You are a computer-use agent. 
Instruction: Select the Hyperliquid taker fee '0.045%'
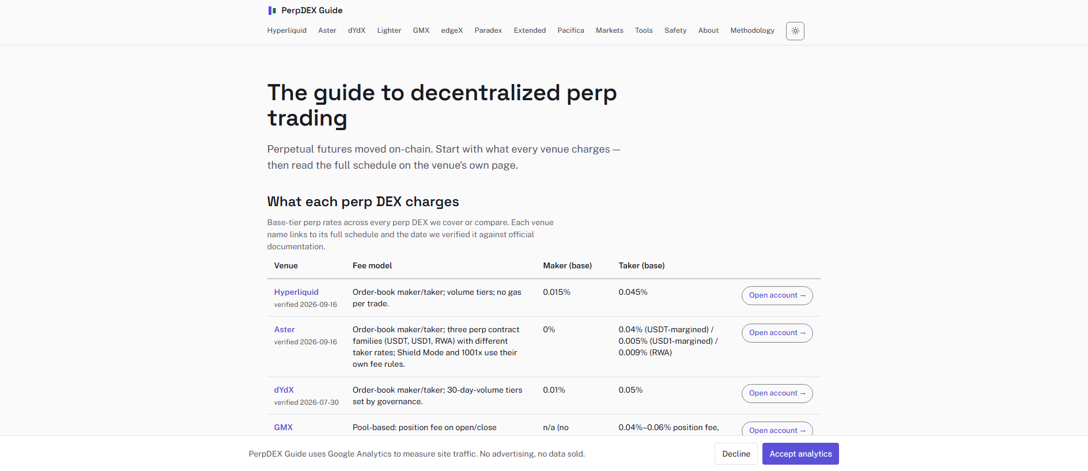pyautogui.click(x=633, y=292)
